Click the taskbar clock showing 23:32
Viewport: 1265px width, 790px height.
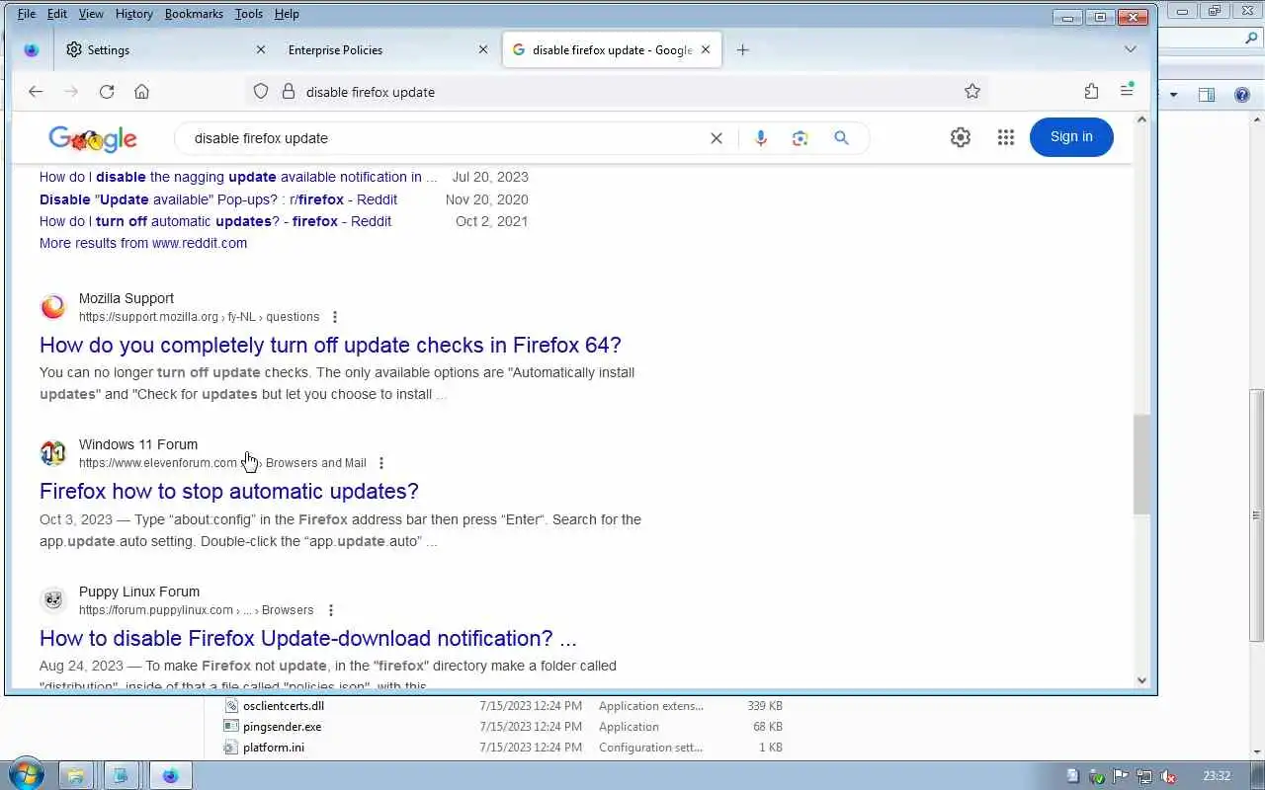tap(1217, 776)
